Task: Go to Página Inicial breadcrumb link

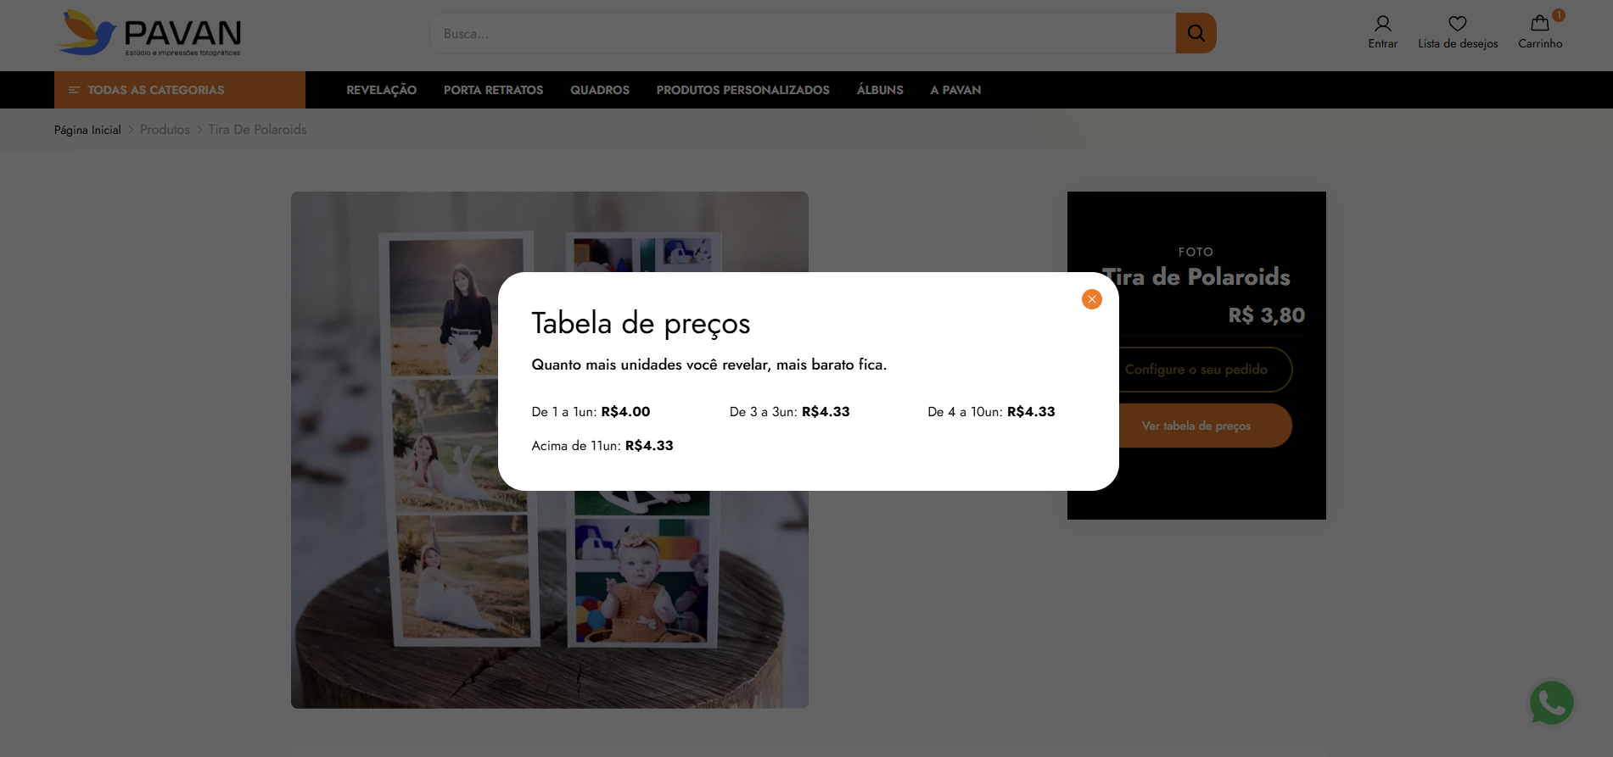Action: click(87, 130)
